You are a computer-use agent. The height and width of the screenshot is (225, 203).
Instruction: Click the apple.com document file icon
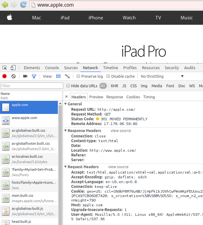tap(6, 107)
